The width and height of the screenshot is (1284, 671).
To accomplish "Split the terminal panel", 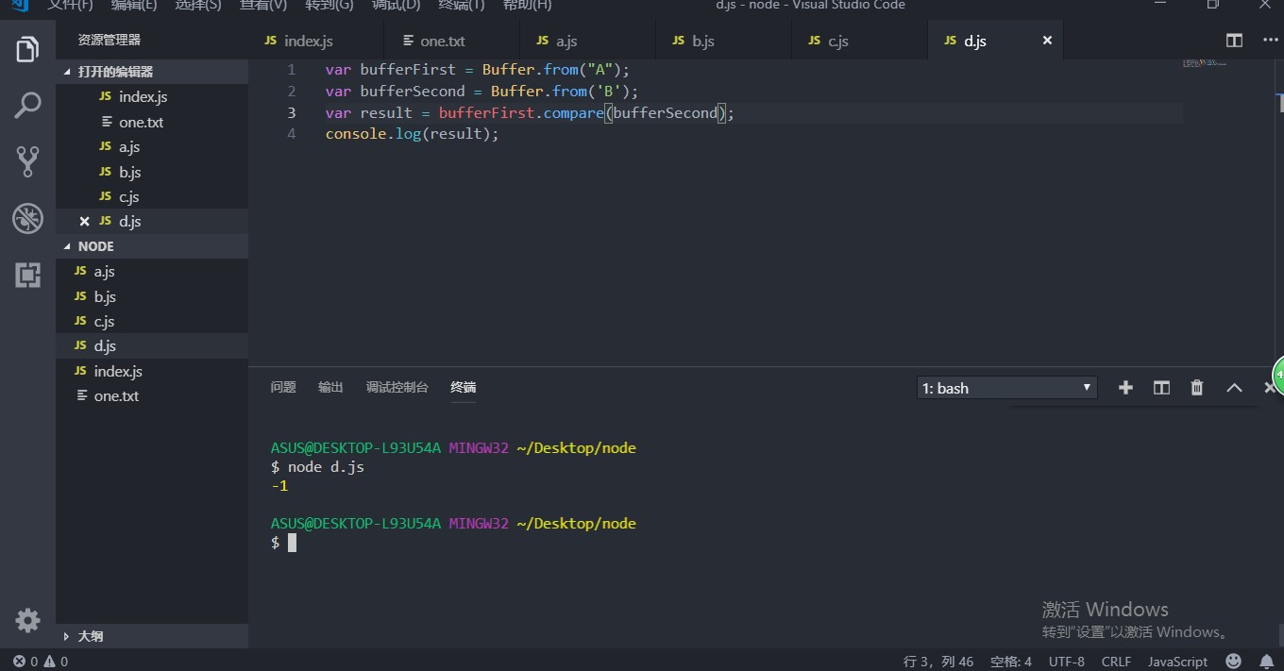I will pyautogui.click(x=1161, y=388).
